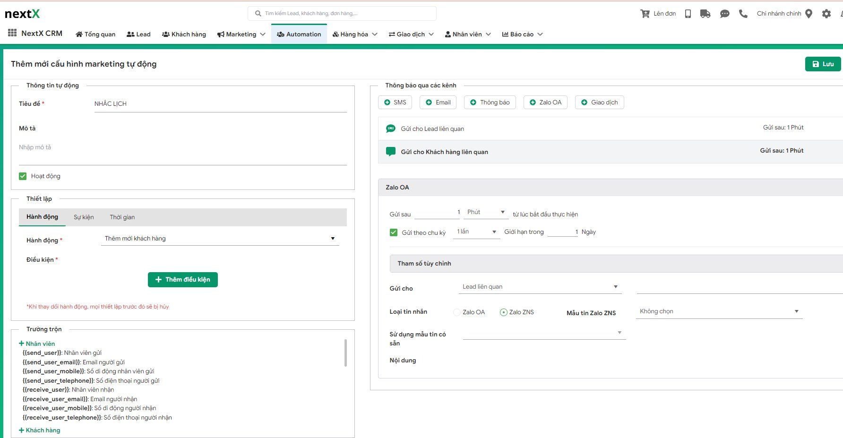Click the mobile phone icon in header
843x438 pixels.
tap(688, 14)
